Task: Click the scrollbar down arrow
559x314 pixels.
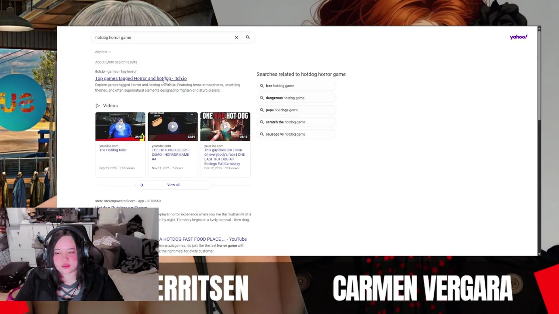Action: click(x=539, y=253)
